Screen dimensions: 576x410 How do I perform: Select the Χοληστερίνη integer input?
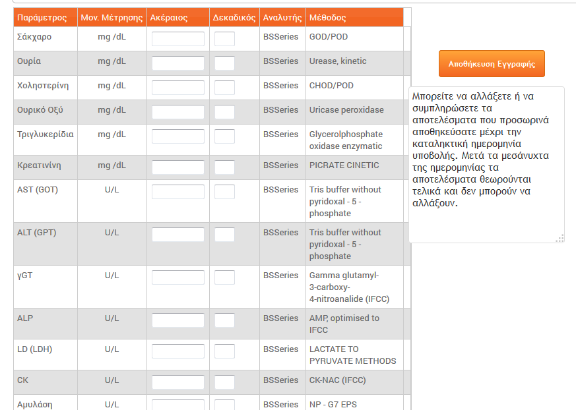pos(177,88)
